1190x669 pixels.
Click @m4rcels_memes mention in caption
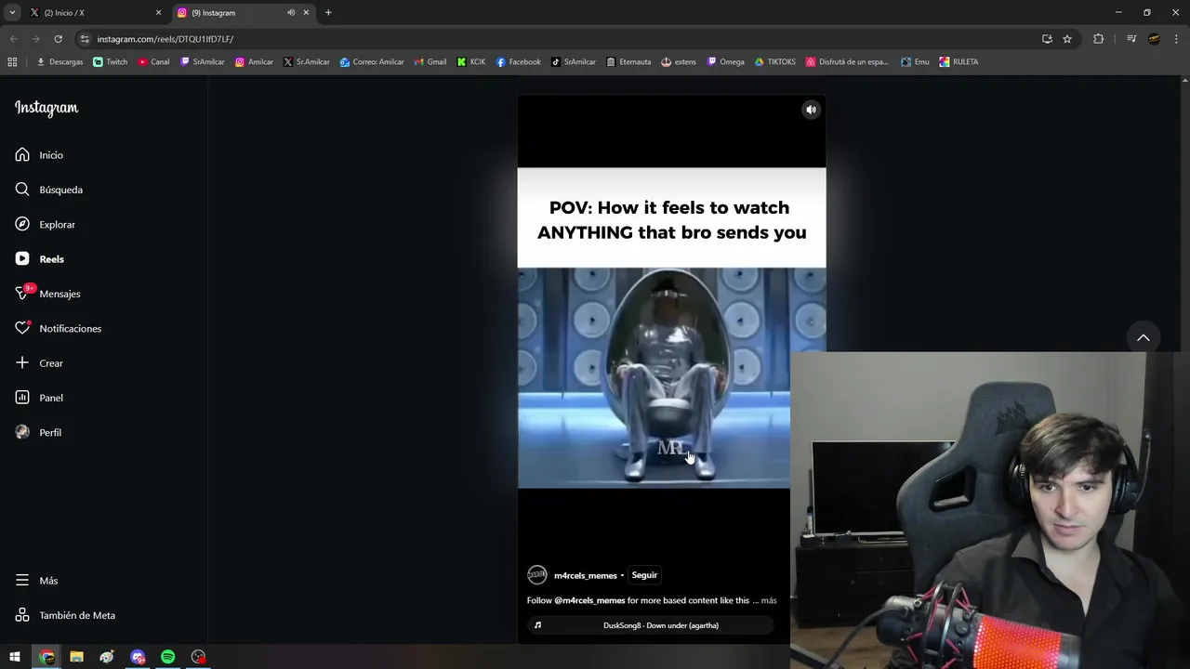coord(589,600)
